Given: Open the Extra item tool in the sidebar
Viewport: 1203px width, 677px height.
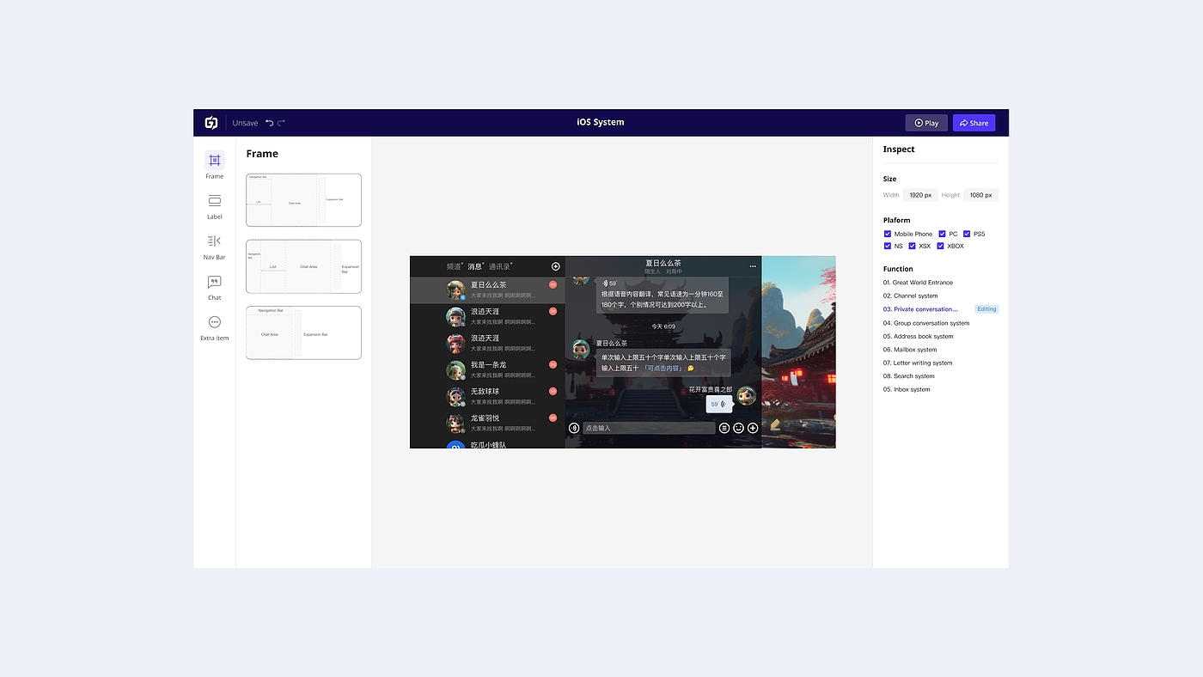Looking at the screenshot, I should pyautogui.click(x=215, y=327).
